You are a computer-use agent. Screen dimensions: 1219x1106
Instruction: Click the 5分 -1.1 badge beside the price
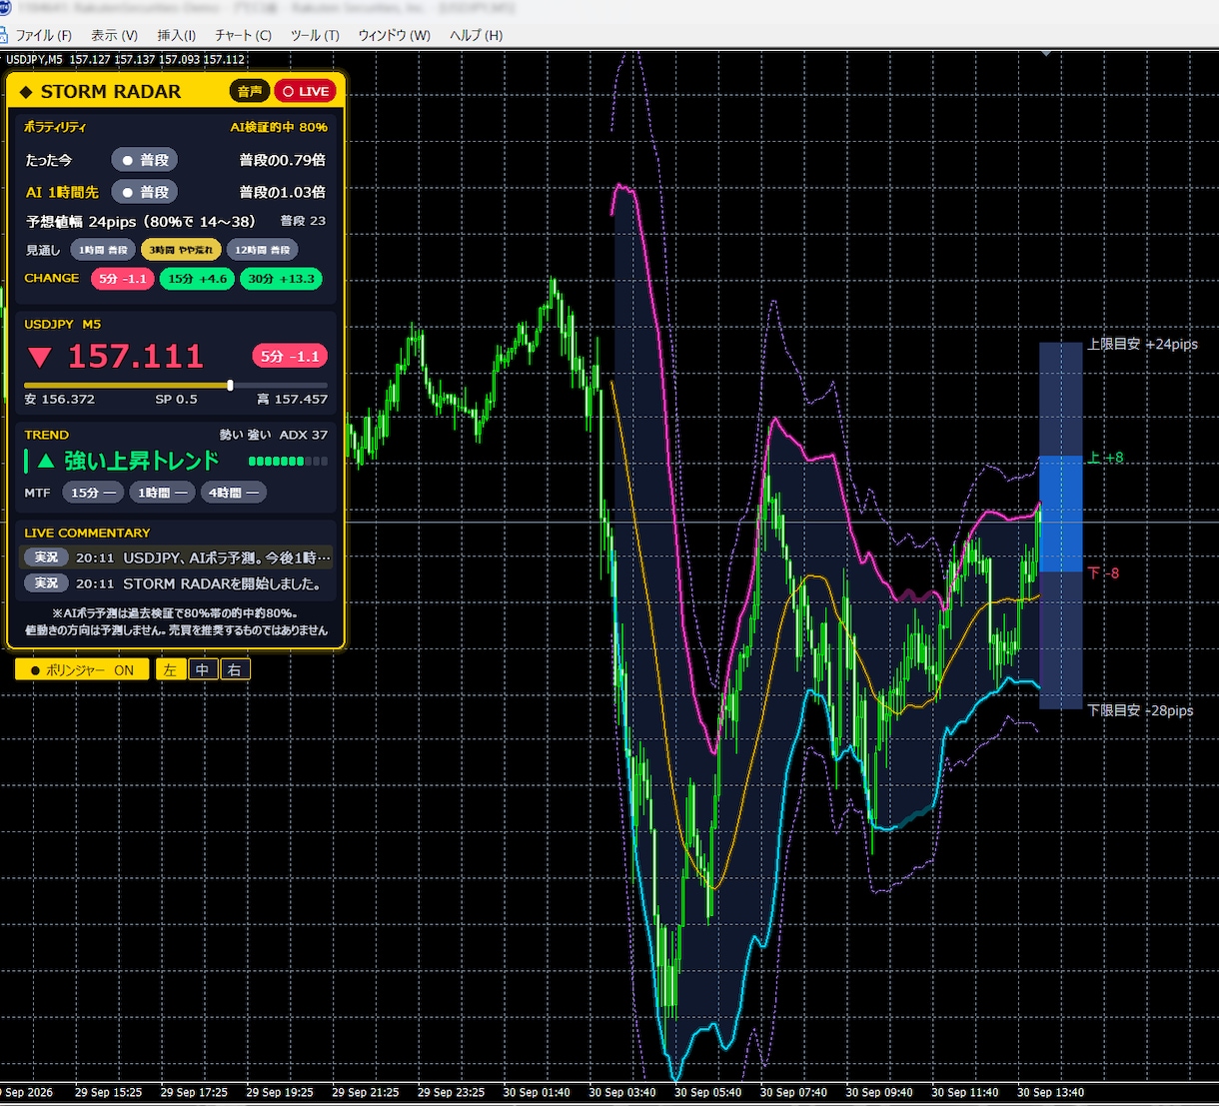coord(290,356)
